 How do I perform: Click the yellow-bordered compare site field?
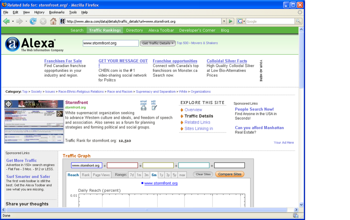coord(158,165)
